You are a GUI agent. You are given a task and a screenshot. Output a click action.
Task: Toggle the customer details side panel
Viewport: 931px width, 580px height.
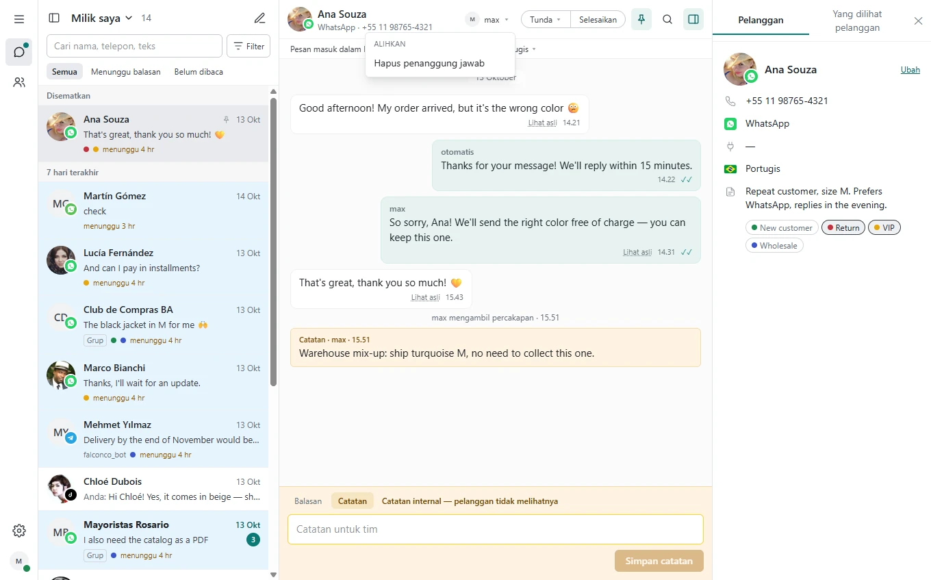pos(693,19)
